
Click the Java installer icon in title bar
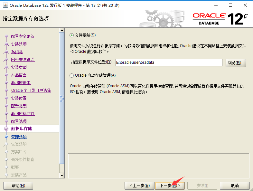pyautogui.click(x=5, y=5)
